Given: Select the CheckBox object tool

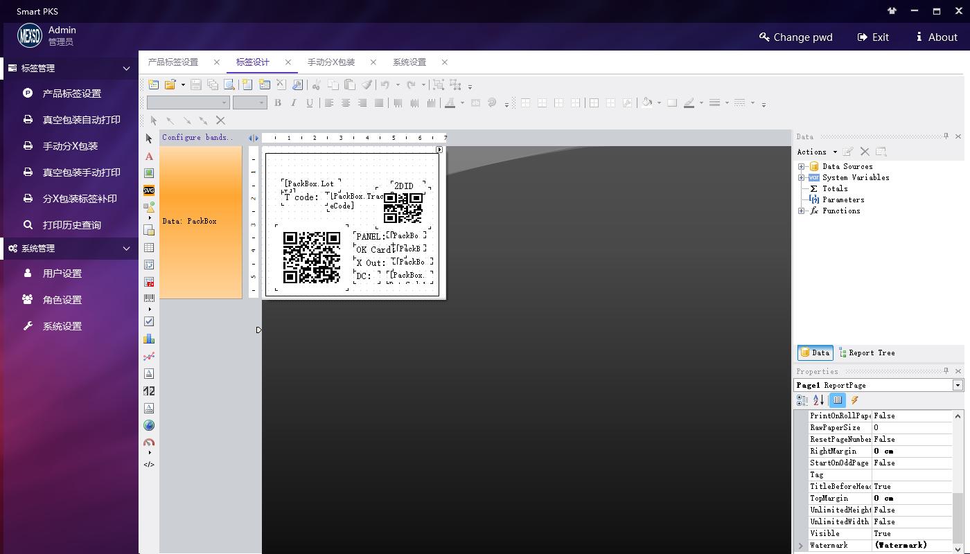Looking at the screenshot, I should pyautogui.click(x=149, y=321).
